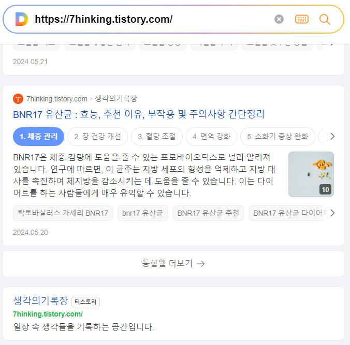The image size is (350, 345).
Task: Click the magnifier search icon
Action: 325,19
